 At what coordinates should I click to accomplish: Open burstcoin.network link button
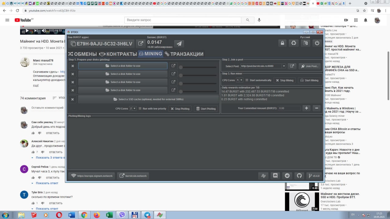pyautogui.click(x=133, y=176)
